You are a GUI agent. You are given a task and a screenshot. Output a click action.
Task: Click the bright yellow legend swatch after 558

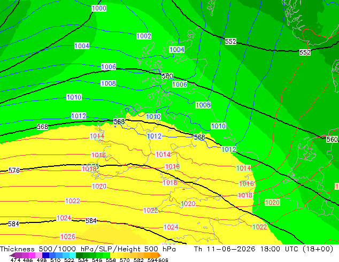(113, 255)
